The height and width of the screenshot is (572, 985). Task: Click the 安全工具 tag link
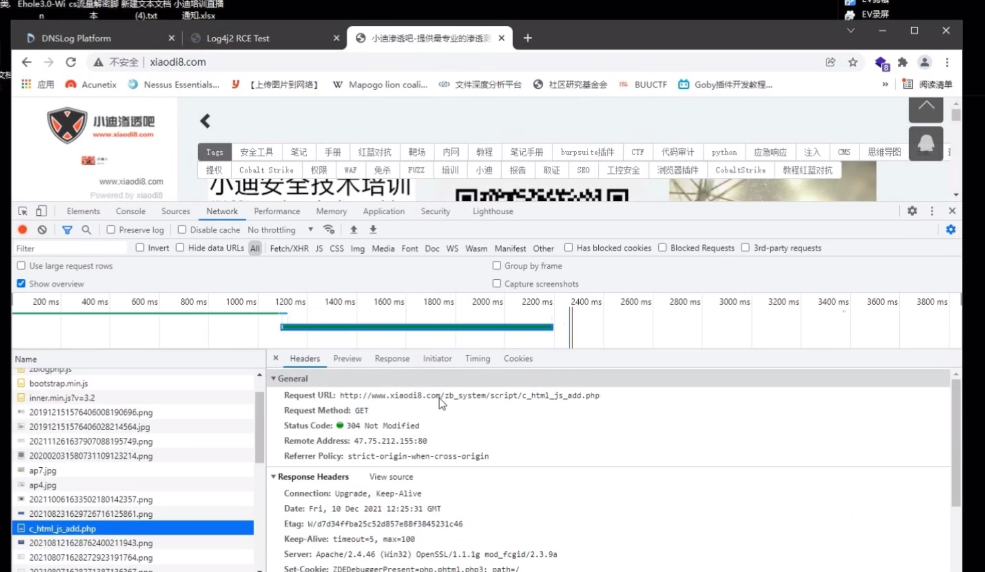[257, 152]
